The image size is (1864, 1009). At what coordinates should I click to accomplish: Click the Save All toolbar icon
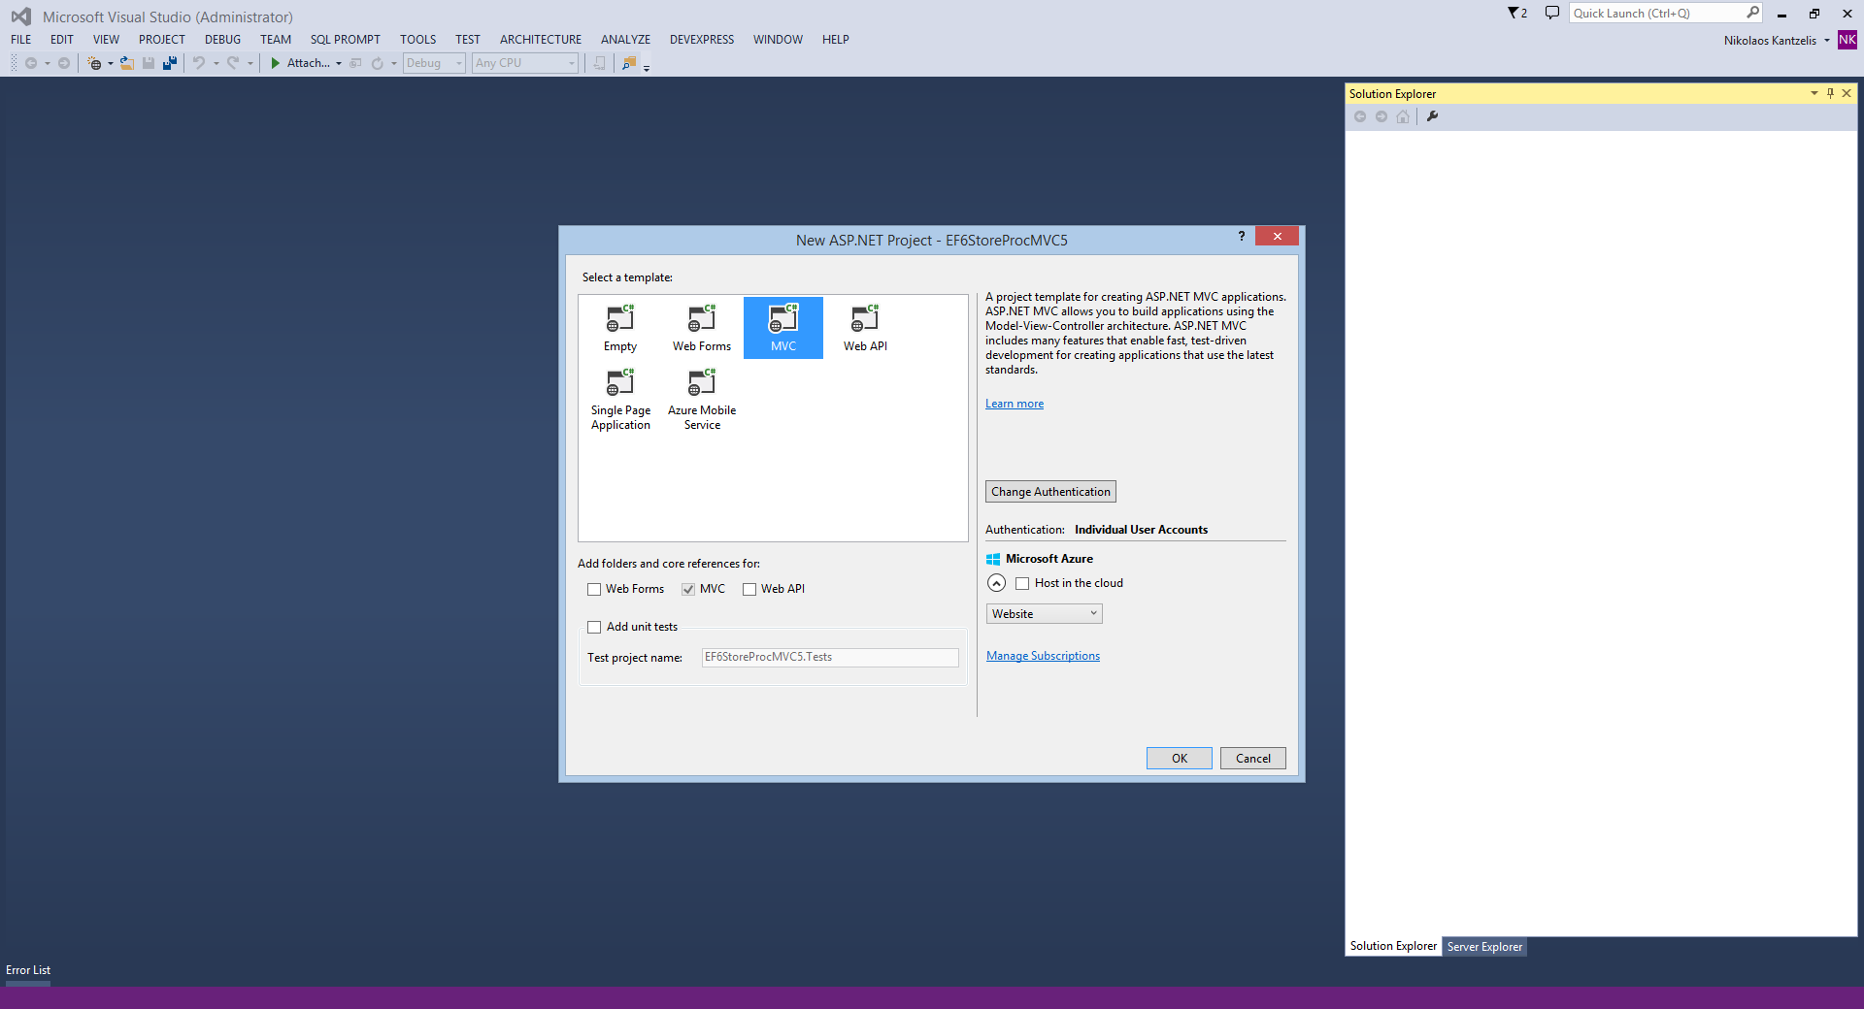(170, 63)
